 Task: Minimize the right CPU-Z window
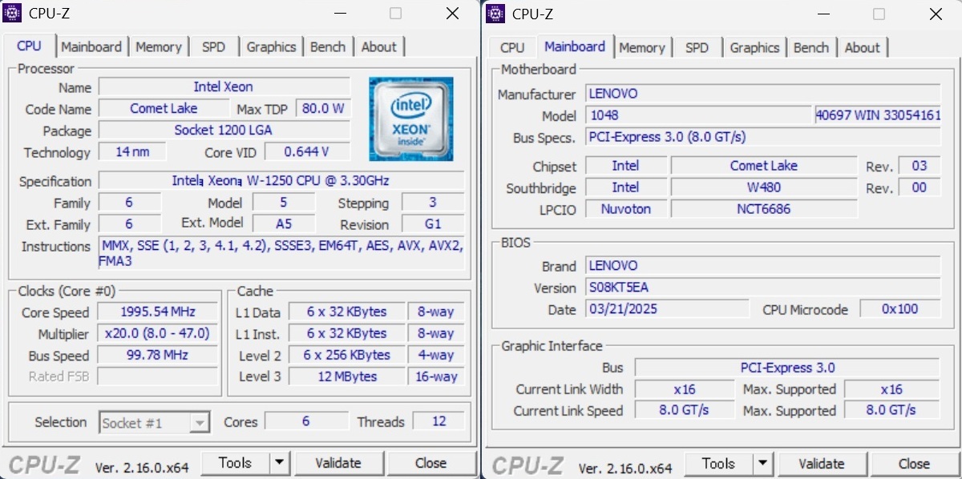(x=823, y=13)
